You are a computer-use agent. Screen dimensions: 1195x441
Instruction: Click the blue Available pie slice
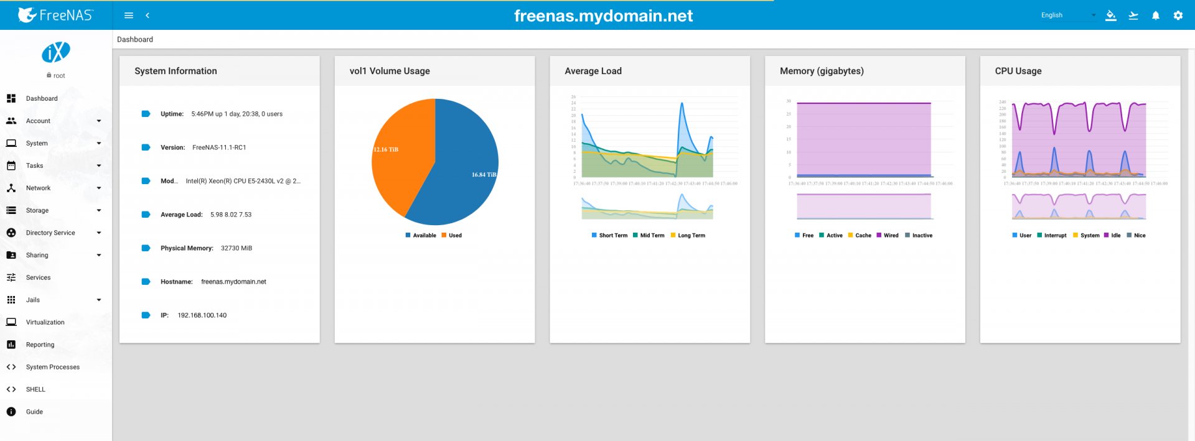461,168
